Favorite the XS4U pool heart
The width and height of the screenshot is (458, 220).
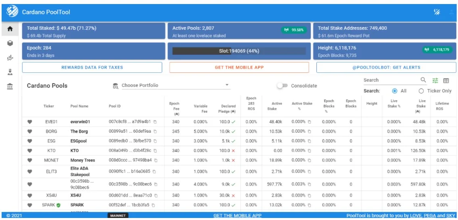29,195
